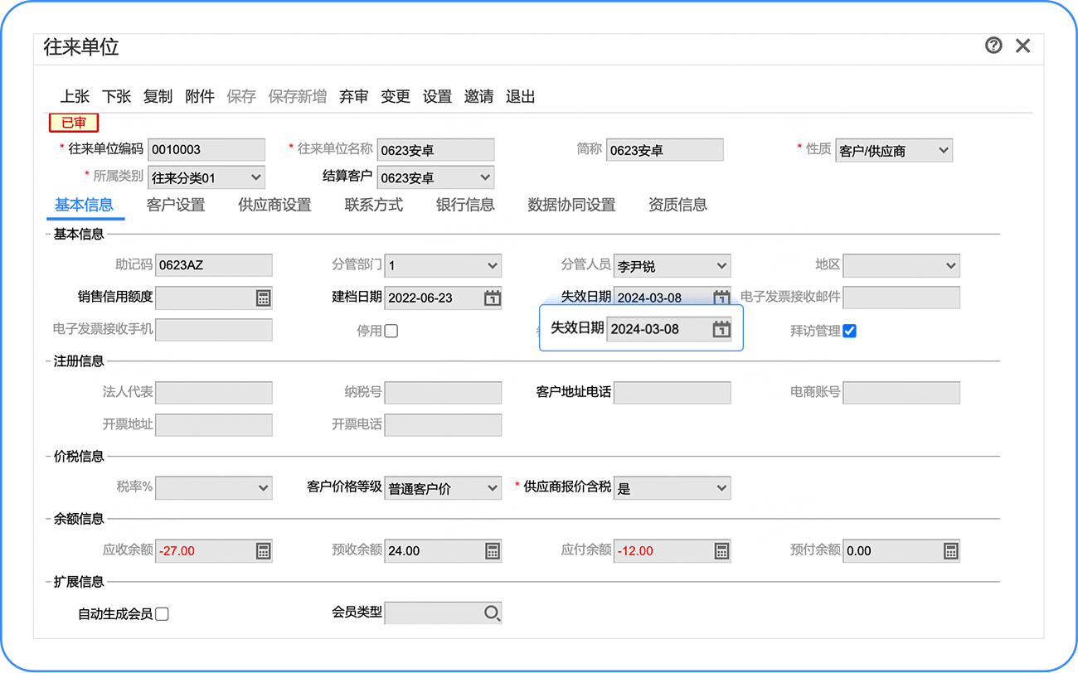
Task: Switch to the 银行信息 tab
Action: pos(465,205)
